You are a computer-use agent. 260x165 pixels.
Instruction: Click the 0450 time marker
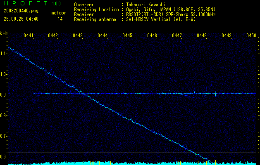point(251,36)
